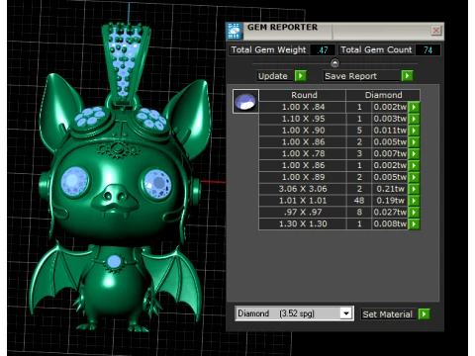
Task: Click the Set Material label
Action: coord(388,314)
